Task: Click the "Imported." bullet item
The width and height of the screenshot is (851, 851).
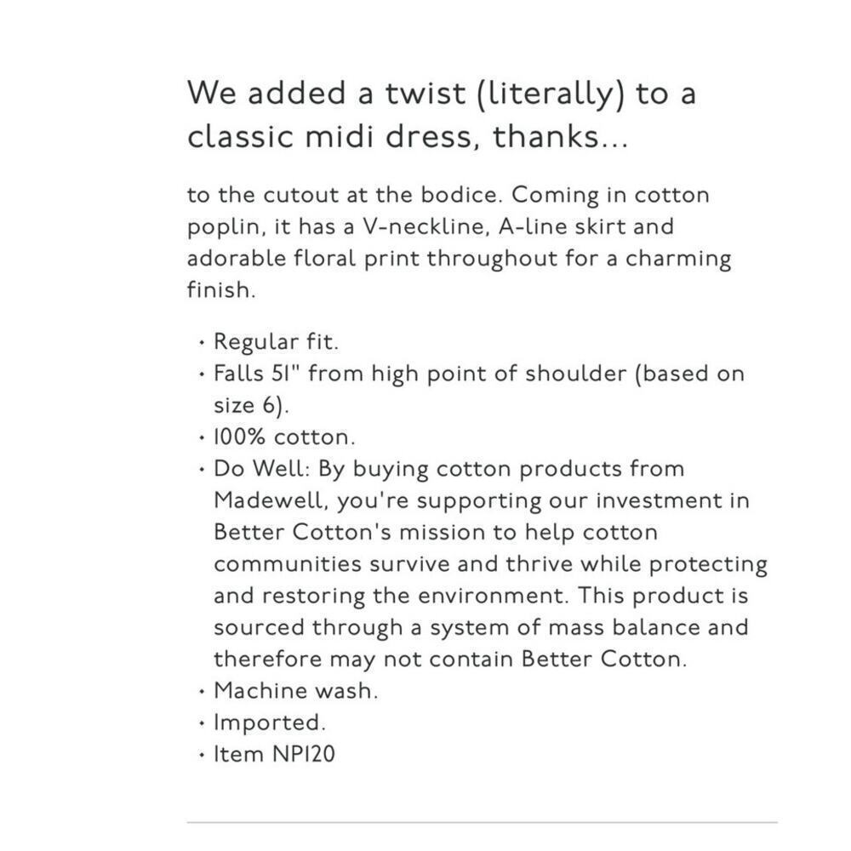Action: click(x=269, y=722)
